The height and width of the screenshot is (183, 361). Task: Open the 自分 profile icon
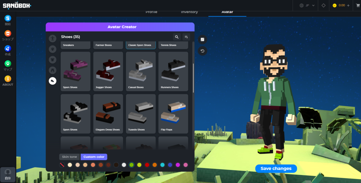(8, 174)
